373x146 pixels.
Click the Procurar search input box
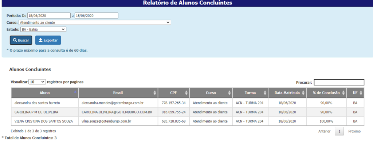tap(339, 82)
